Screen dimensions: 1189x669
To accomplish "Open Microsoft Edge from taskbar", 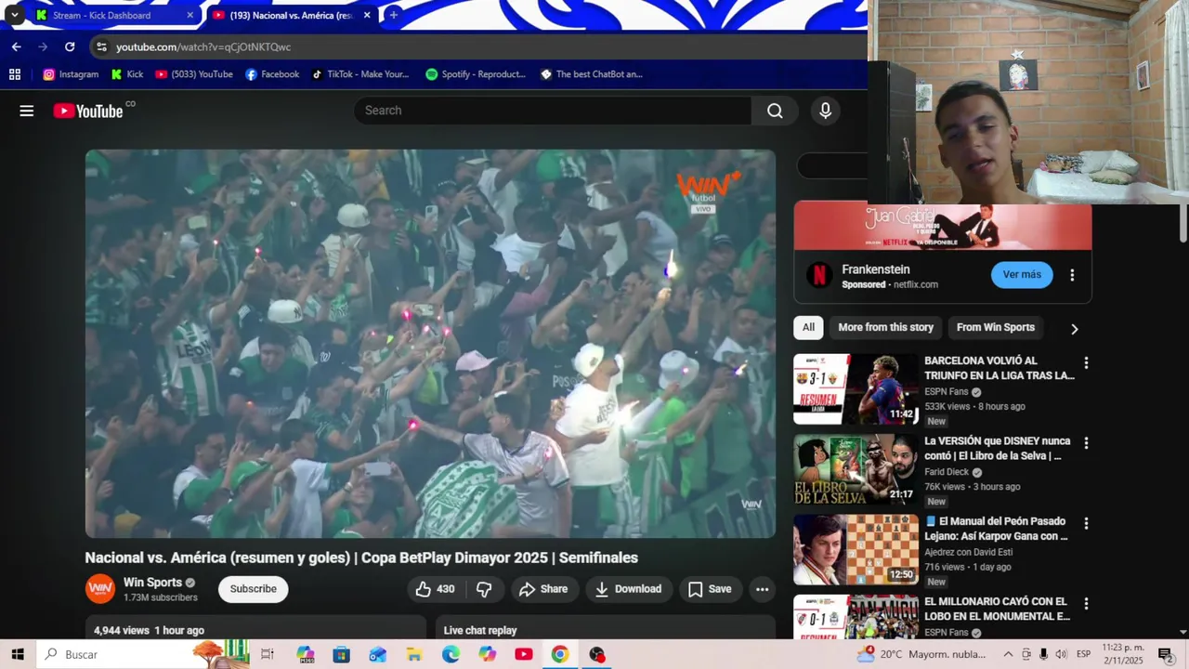I will 451,654.
